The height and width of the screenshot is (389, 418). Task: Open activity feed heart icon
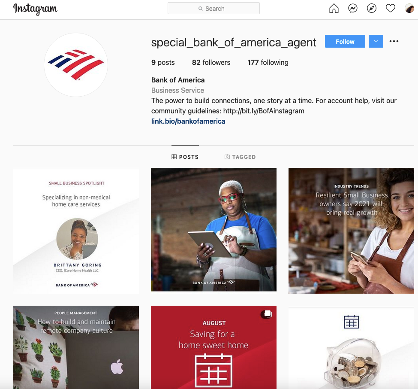click(x=391, y=8)
